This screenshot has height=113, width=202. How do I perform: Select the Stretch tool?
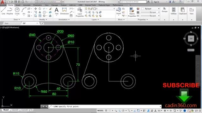pyautogui.click(x=36, y=16)
